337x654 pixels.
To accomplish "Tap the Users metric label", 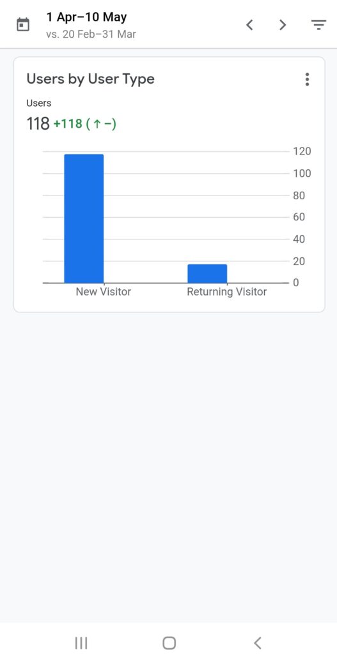I will [x=39, y=103].
